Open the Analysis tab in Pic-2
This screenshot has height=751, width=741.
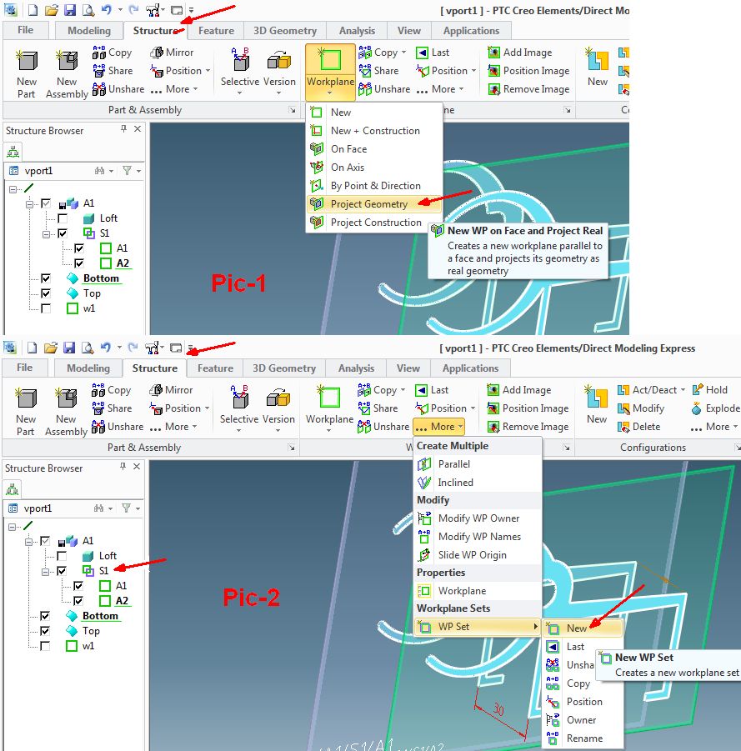(x=357, y=368)
